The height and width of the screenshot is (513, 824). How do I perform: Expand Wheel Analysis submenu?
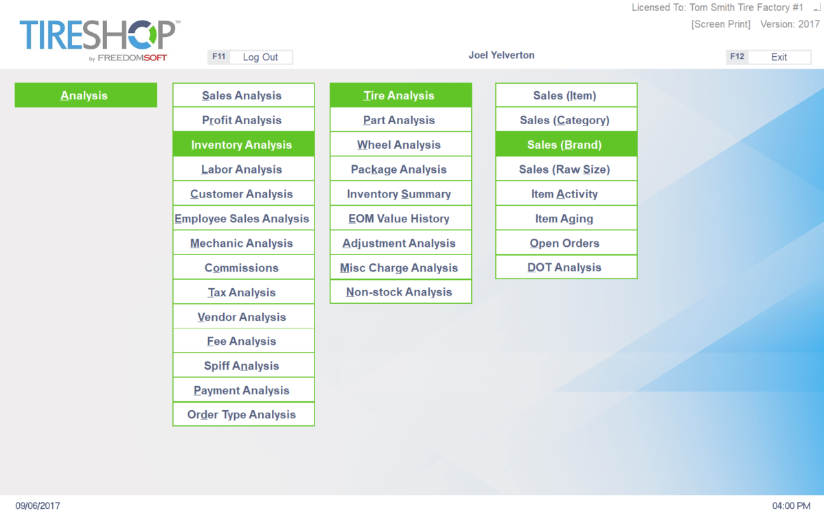pyautogui.click(x=400, y=145)
